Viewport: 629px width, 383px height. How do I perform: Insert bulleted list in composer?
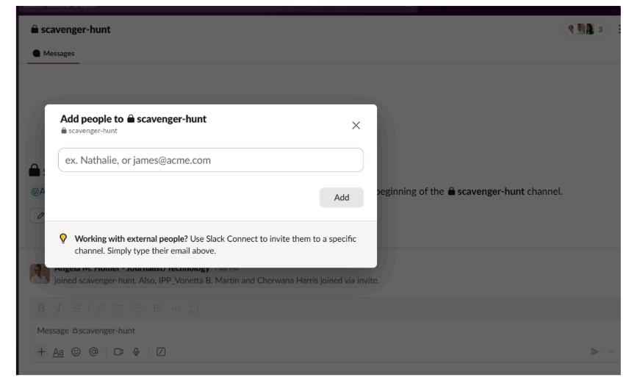[x=135, y=308]
